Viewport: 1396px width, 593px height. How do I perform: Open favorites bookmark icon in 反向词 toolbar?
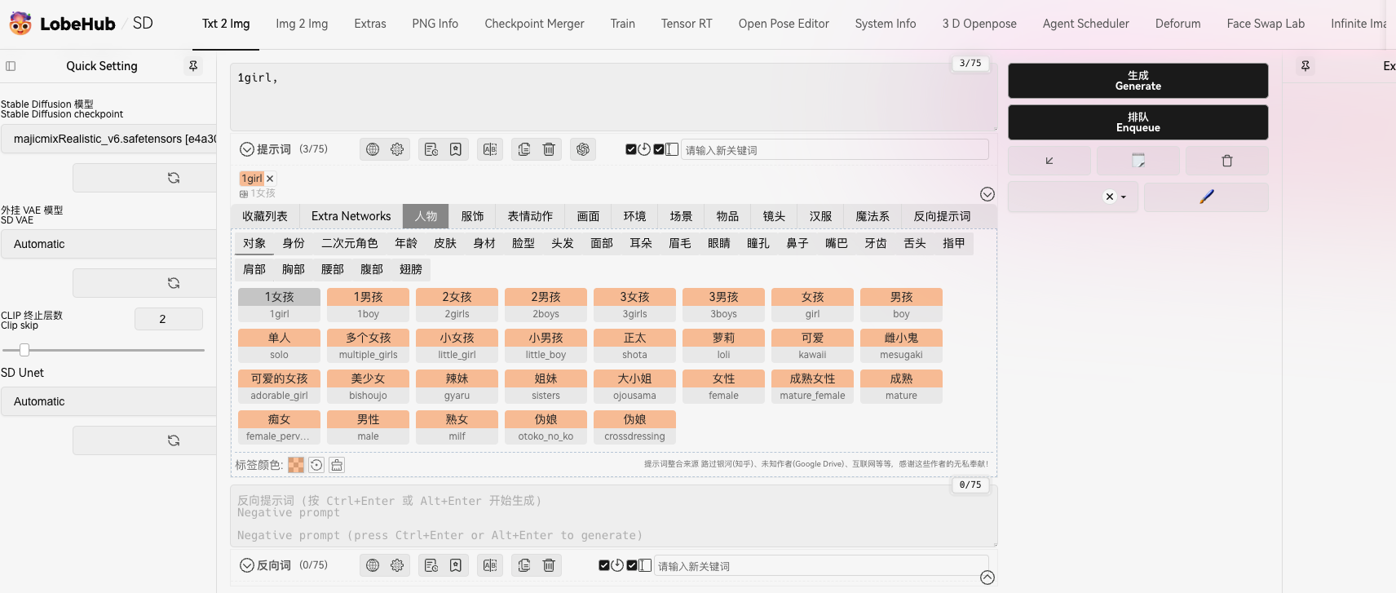456,565
